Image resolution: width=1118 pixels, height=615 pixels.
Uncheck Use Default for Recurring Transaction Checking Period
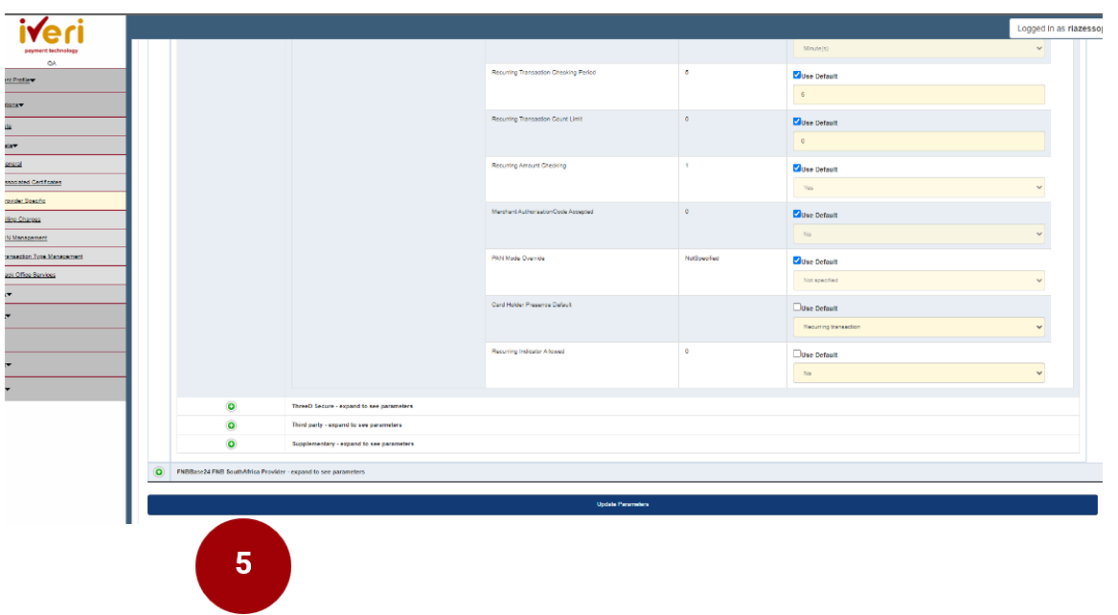pos(797,75)
